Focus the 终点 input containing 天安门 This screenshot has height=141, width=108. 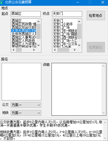pos(67,14)
